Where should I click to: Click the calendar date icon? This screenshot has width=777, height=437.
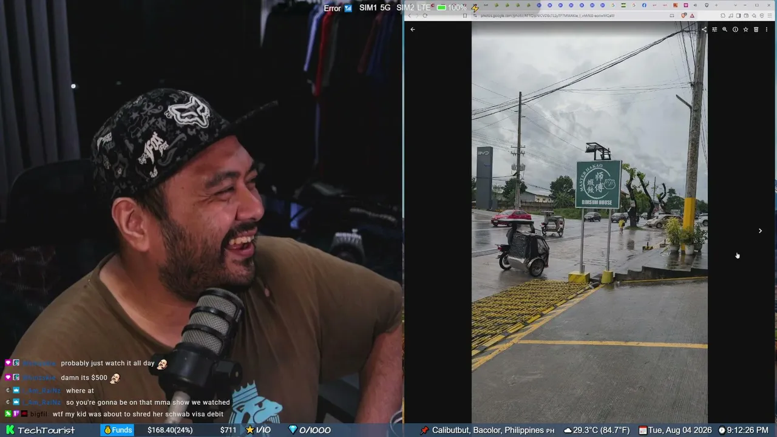pyautogui.click(x=643, y=430)
